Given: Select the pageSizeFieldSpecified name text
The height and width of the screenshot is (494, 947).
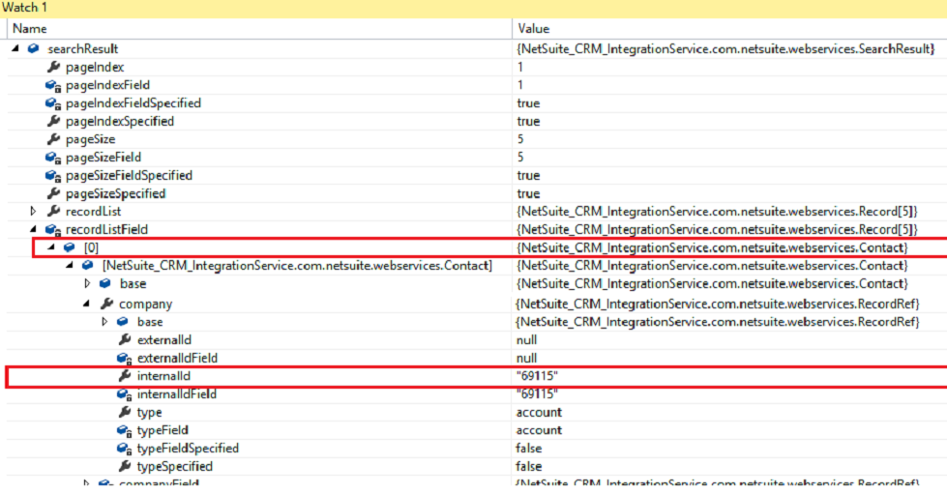Looking at the screenshot, I should [x=129, y=176].
